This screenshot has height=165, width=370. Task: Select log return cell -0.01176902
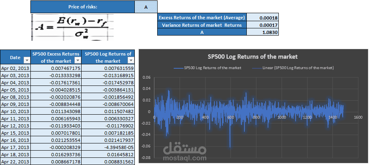point(108,126)
